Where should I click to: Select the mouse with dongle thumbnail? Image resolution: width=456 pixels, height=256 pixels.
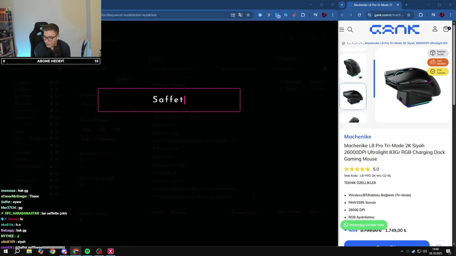tap(353, 68)
